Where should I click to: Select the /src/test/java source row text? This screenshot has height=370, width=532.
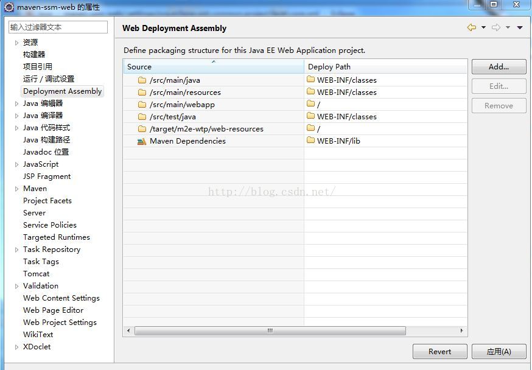click(x=173, y=117)
